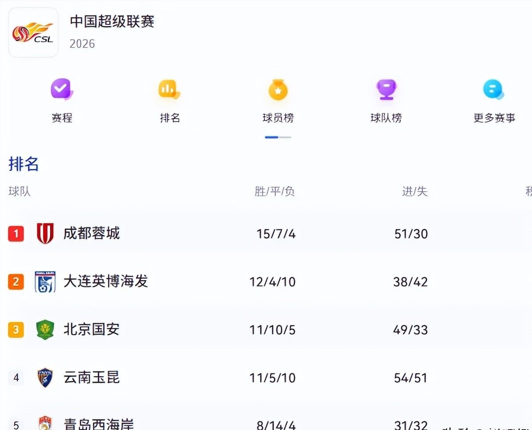The width and height of the screenshot is (532, 430).
Task: Click the 2026 season label
Action: pos(82,44)
